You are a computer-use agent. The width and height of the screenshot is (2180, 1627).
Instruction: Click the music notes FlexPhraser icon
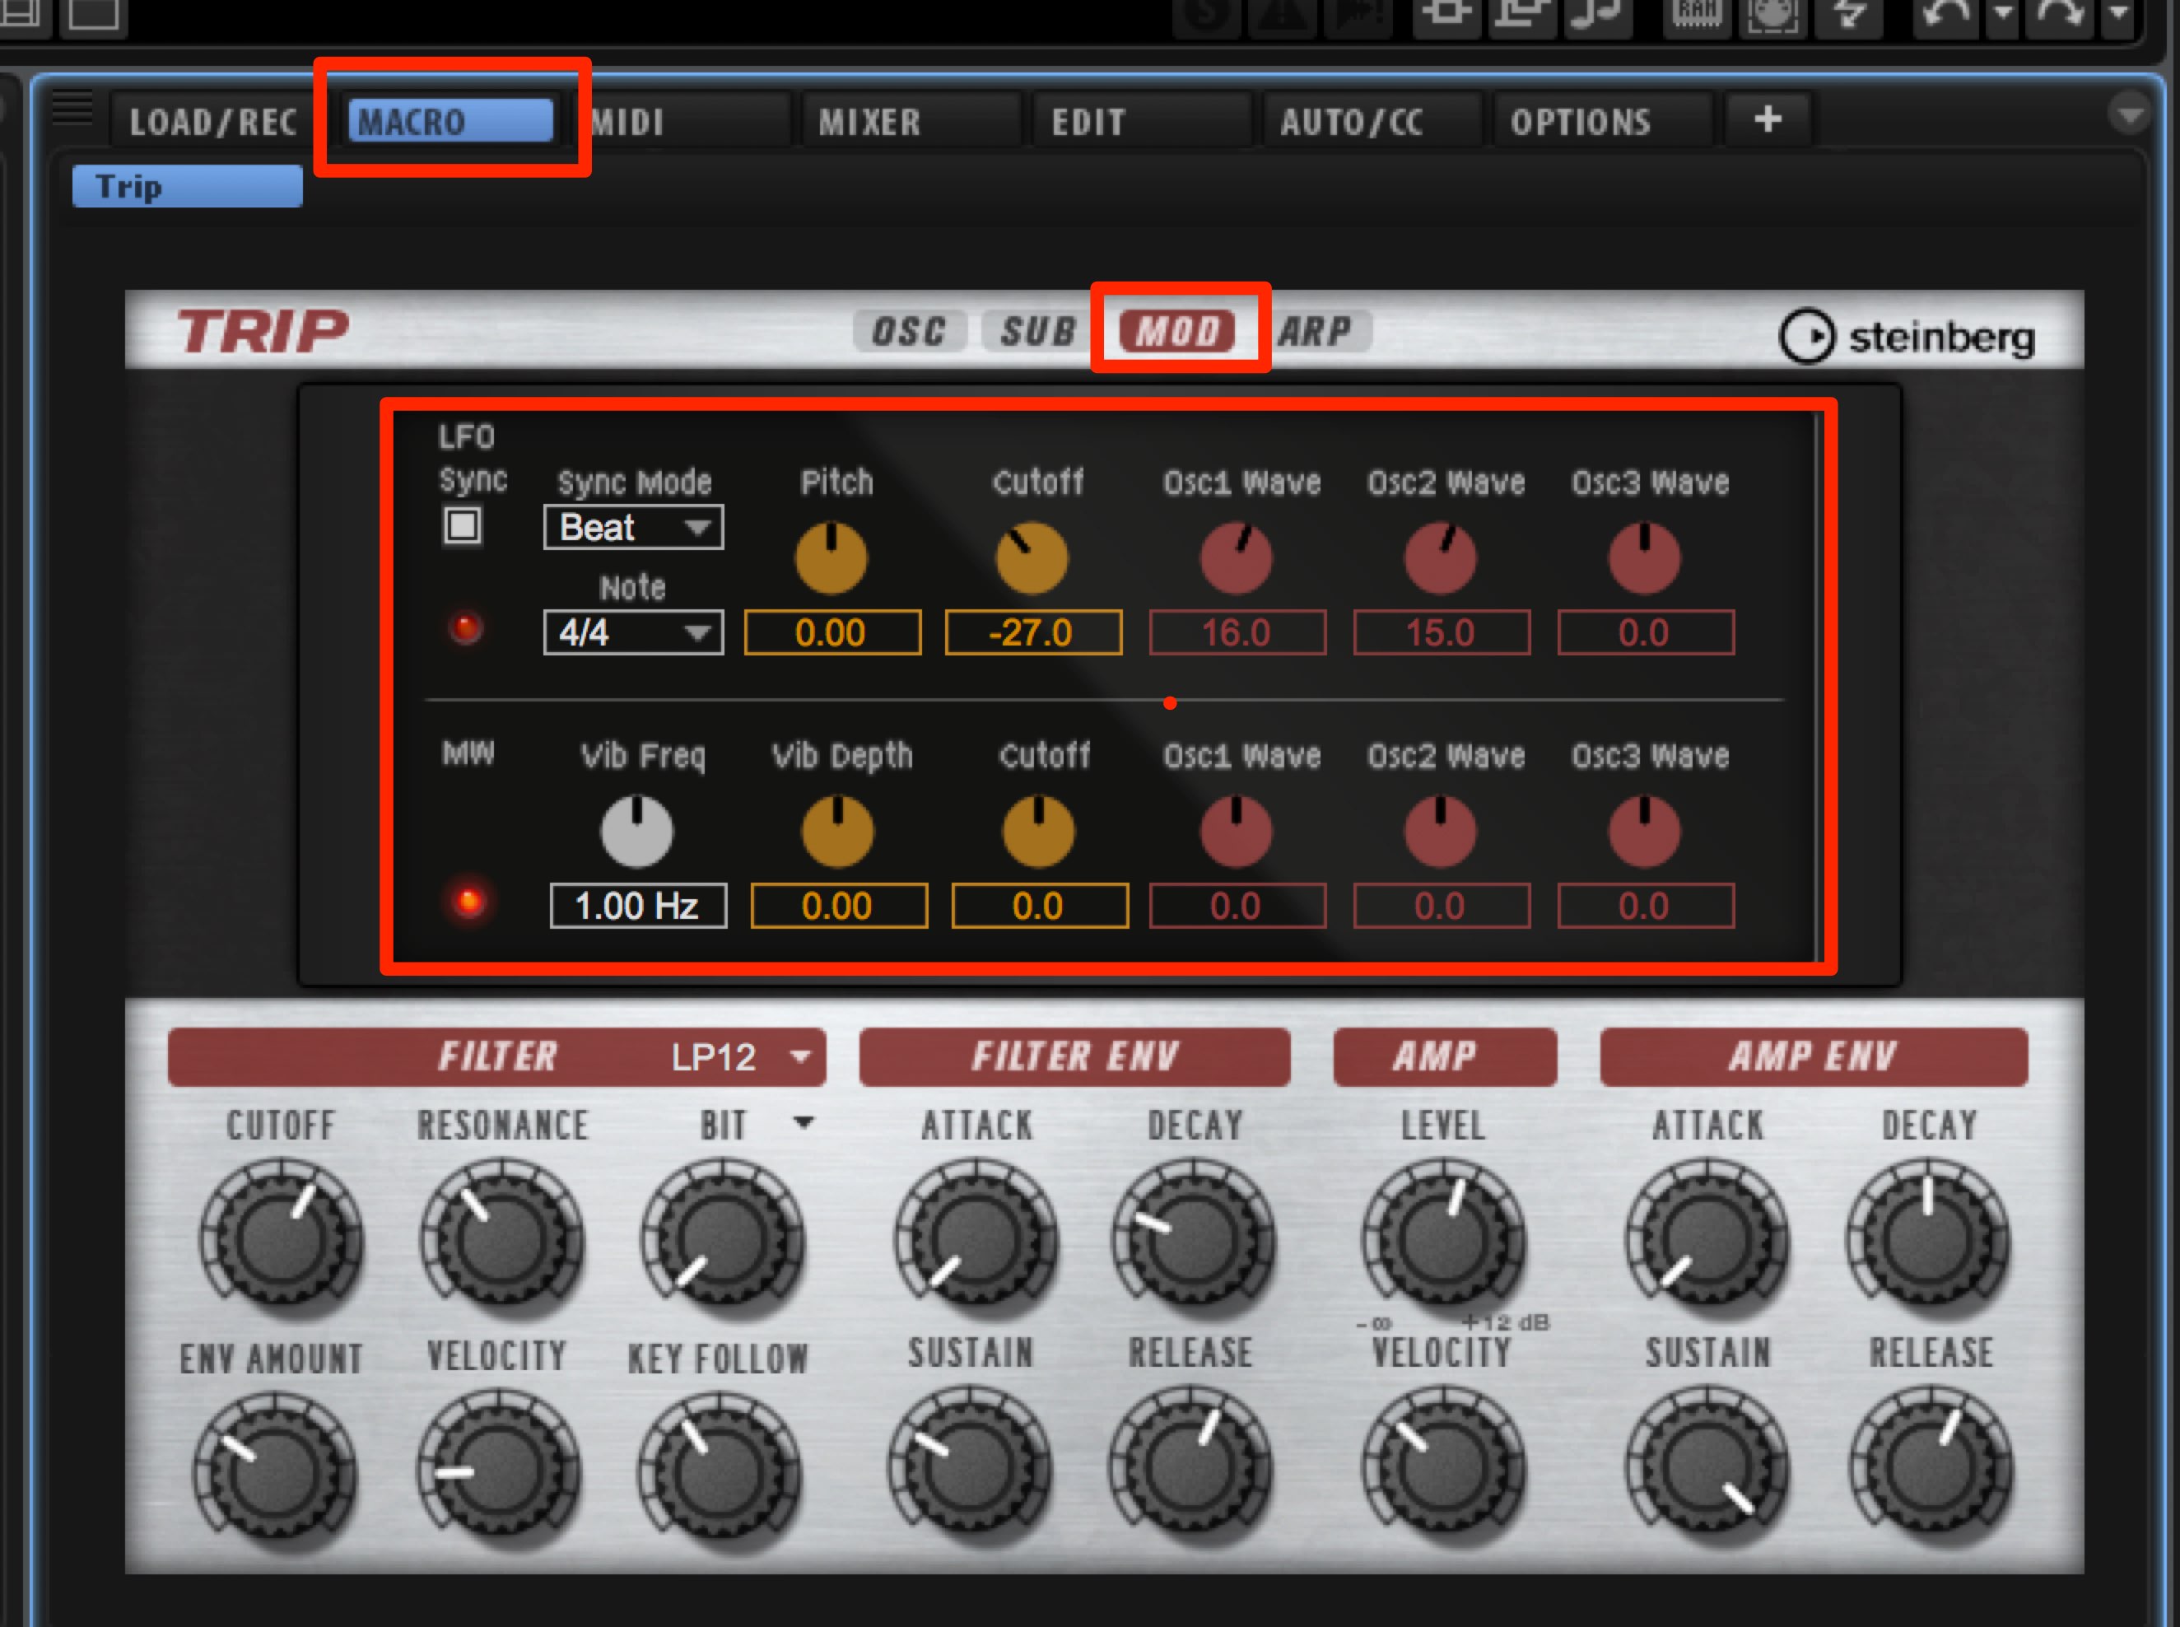[x=1598, y=16]
